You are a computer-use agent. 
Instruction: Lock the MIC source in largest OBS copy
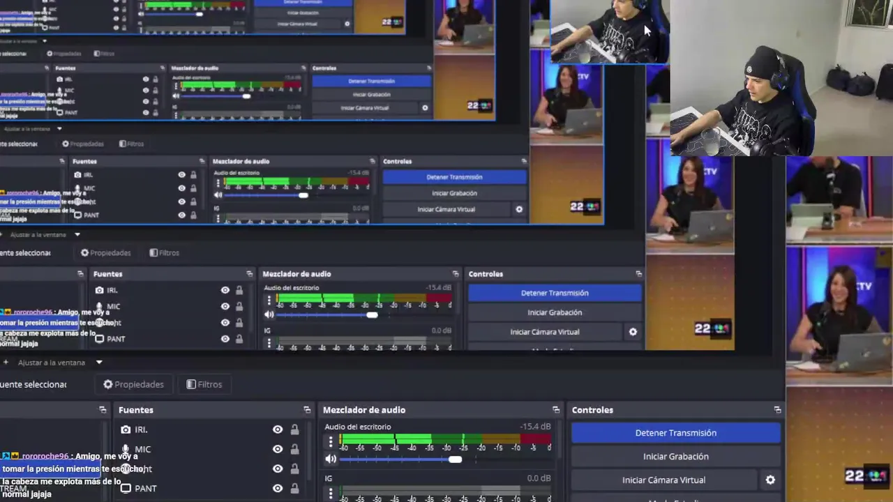point(294,449)
